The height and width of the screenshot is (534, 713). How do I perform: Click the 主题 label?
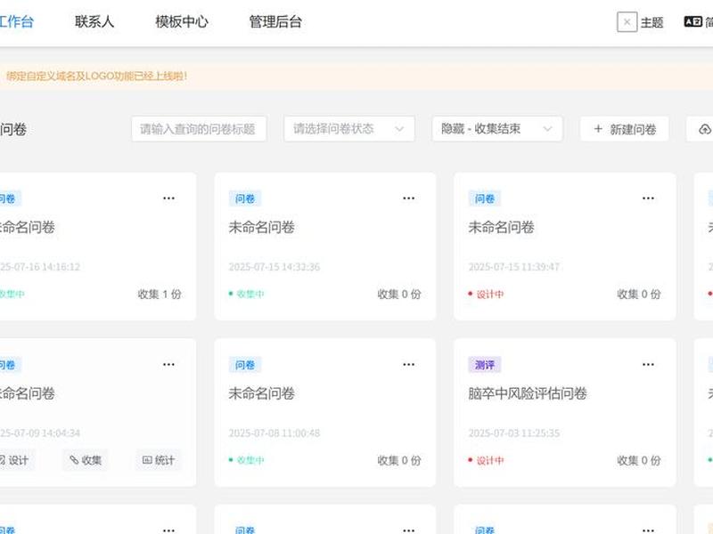click(x=652, y=22)
